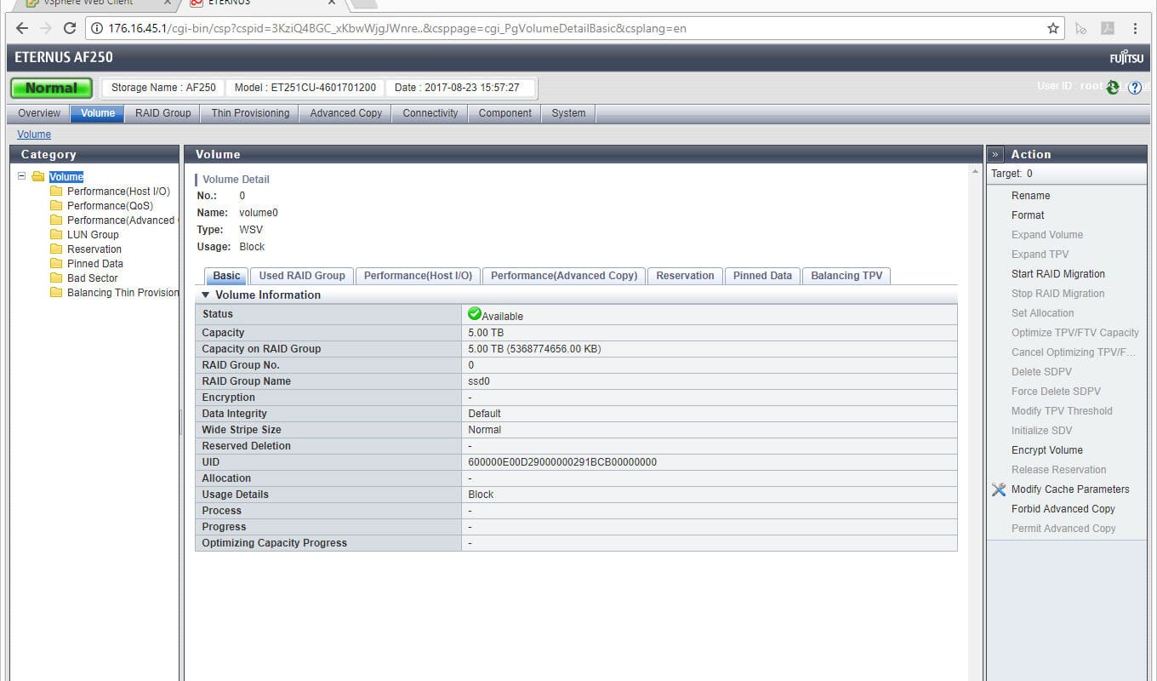Click the Performance(Host I/O) folder icon
1157x681 pixels.
click(56, 192)
